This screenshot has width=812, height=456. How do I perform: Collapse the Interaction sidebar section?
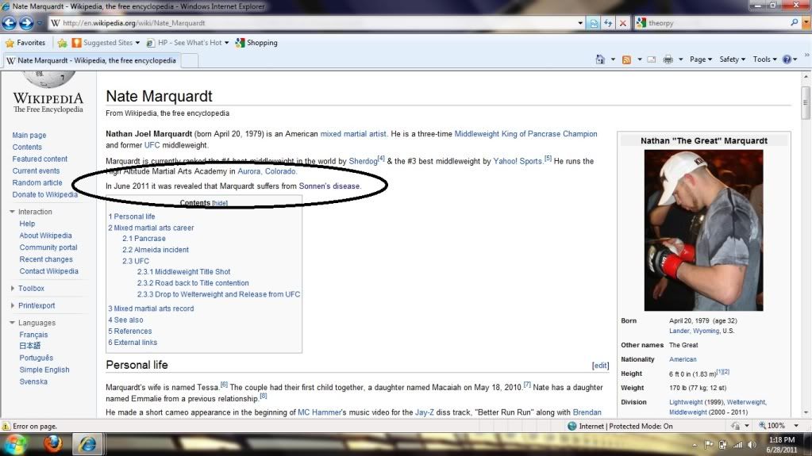[13, 212]
